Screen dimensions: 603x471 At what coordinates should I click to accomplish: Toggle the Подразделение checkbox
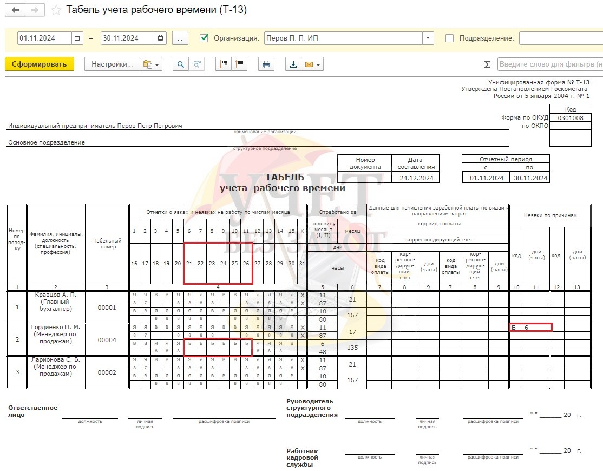coord(449,38)
